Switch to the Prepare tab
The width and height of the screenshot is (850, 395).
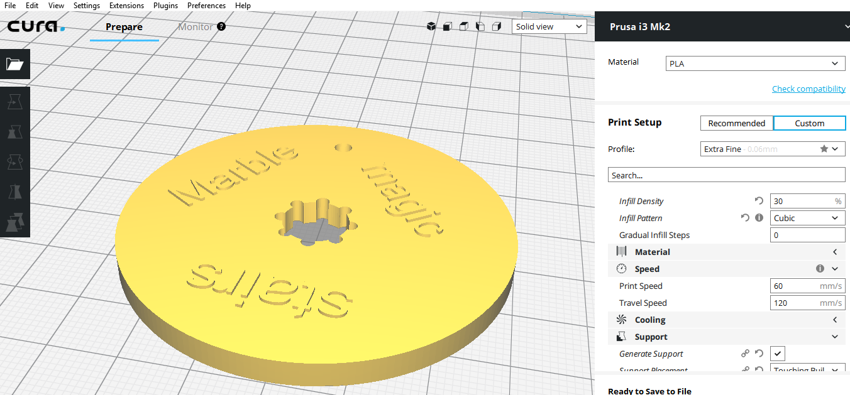click(124, 27)
